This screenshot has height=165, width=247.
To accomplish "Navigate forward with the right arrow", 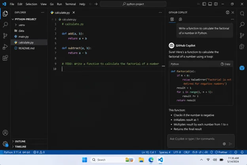I will coord(96,4).
